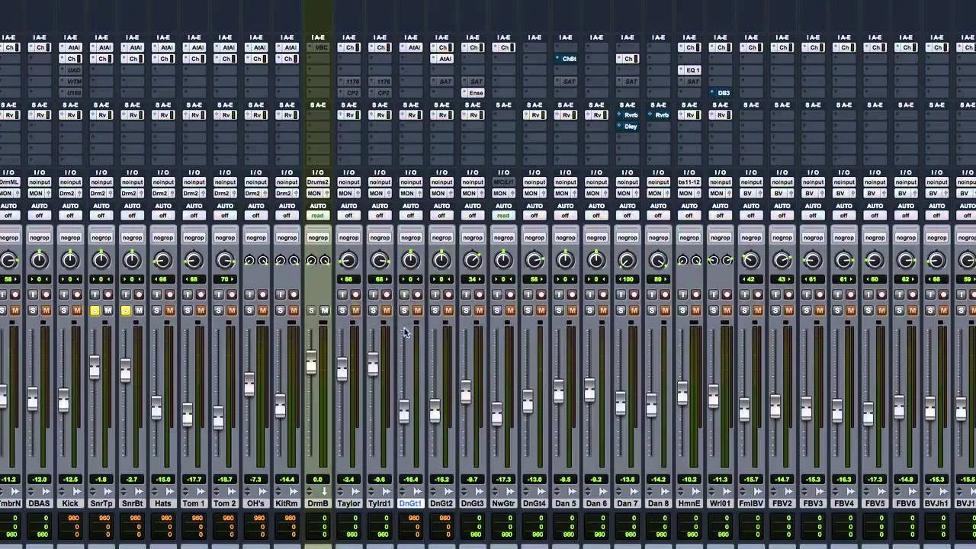Screen dimensions: 976x549
Task: Open the Rvrb send on Dan 6
Action: (x=628, y=115)
